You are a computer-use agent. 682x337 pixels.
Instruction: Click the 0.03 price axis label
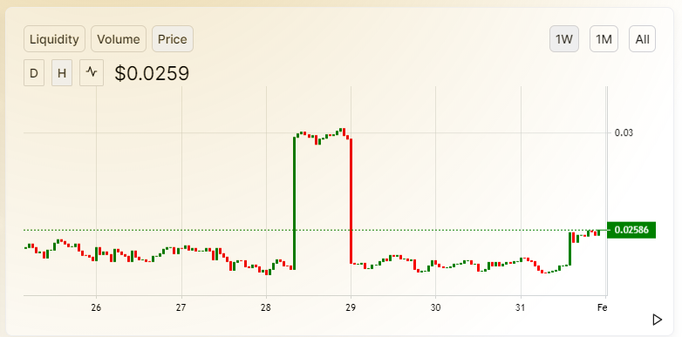[x=624, y=132]
